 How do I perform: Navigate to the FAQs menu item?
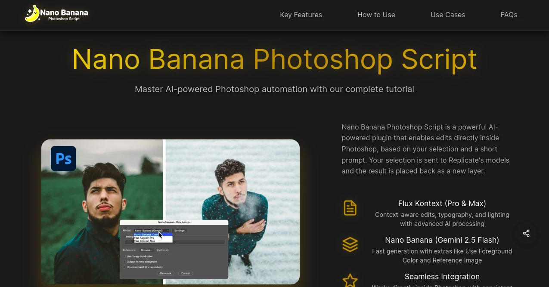(x=509, y=15)
